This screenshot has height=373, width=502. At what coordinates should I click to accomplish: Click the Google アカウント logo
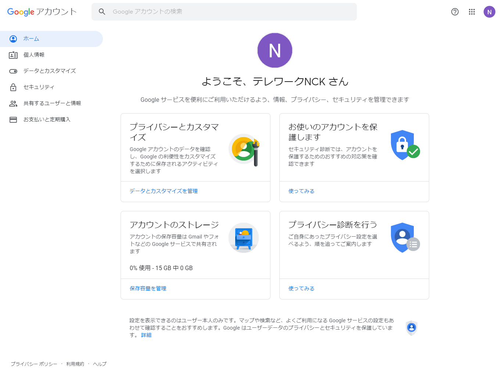(42, 12)
